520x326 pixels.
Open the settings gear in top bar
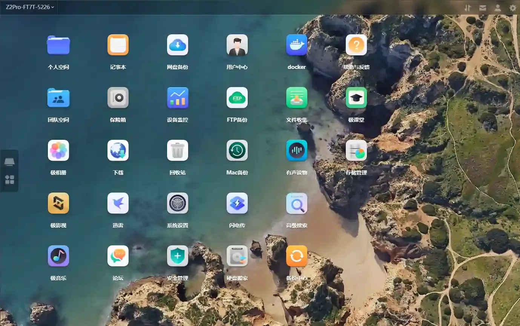coord(513,8)
